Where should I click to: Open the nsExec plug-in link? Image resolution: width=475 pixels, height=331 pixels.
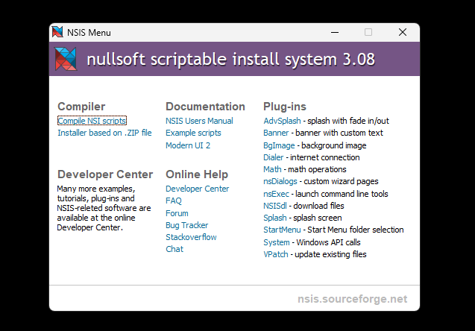(276, 194)
